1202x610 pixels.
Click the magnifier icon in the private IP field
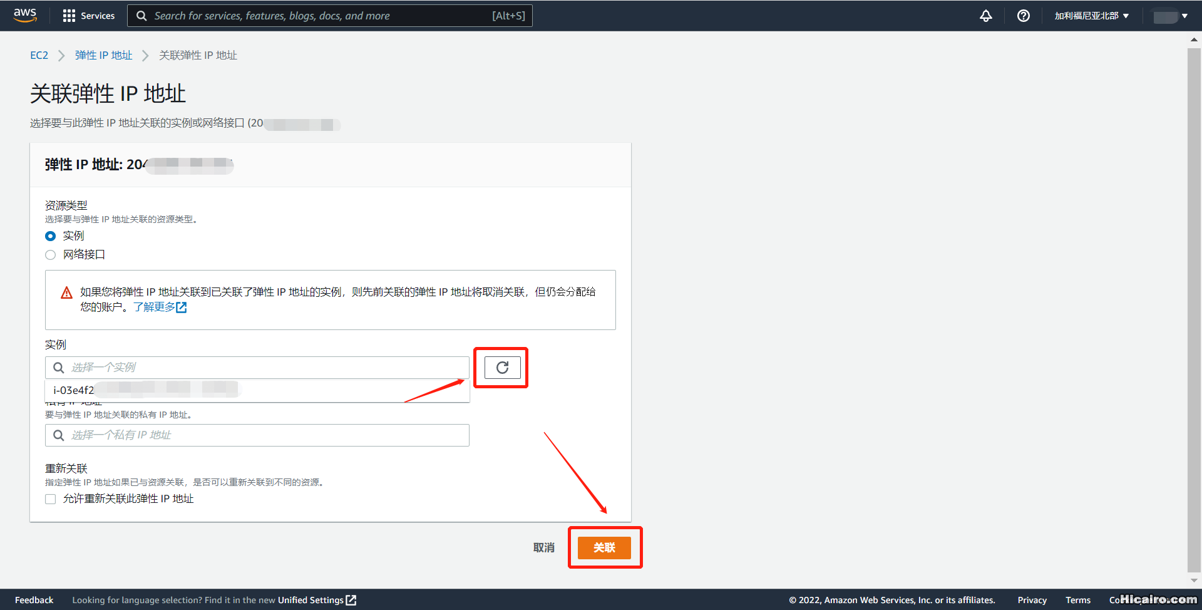tap(58, 435)
